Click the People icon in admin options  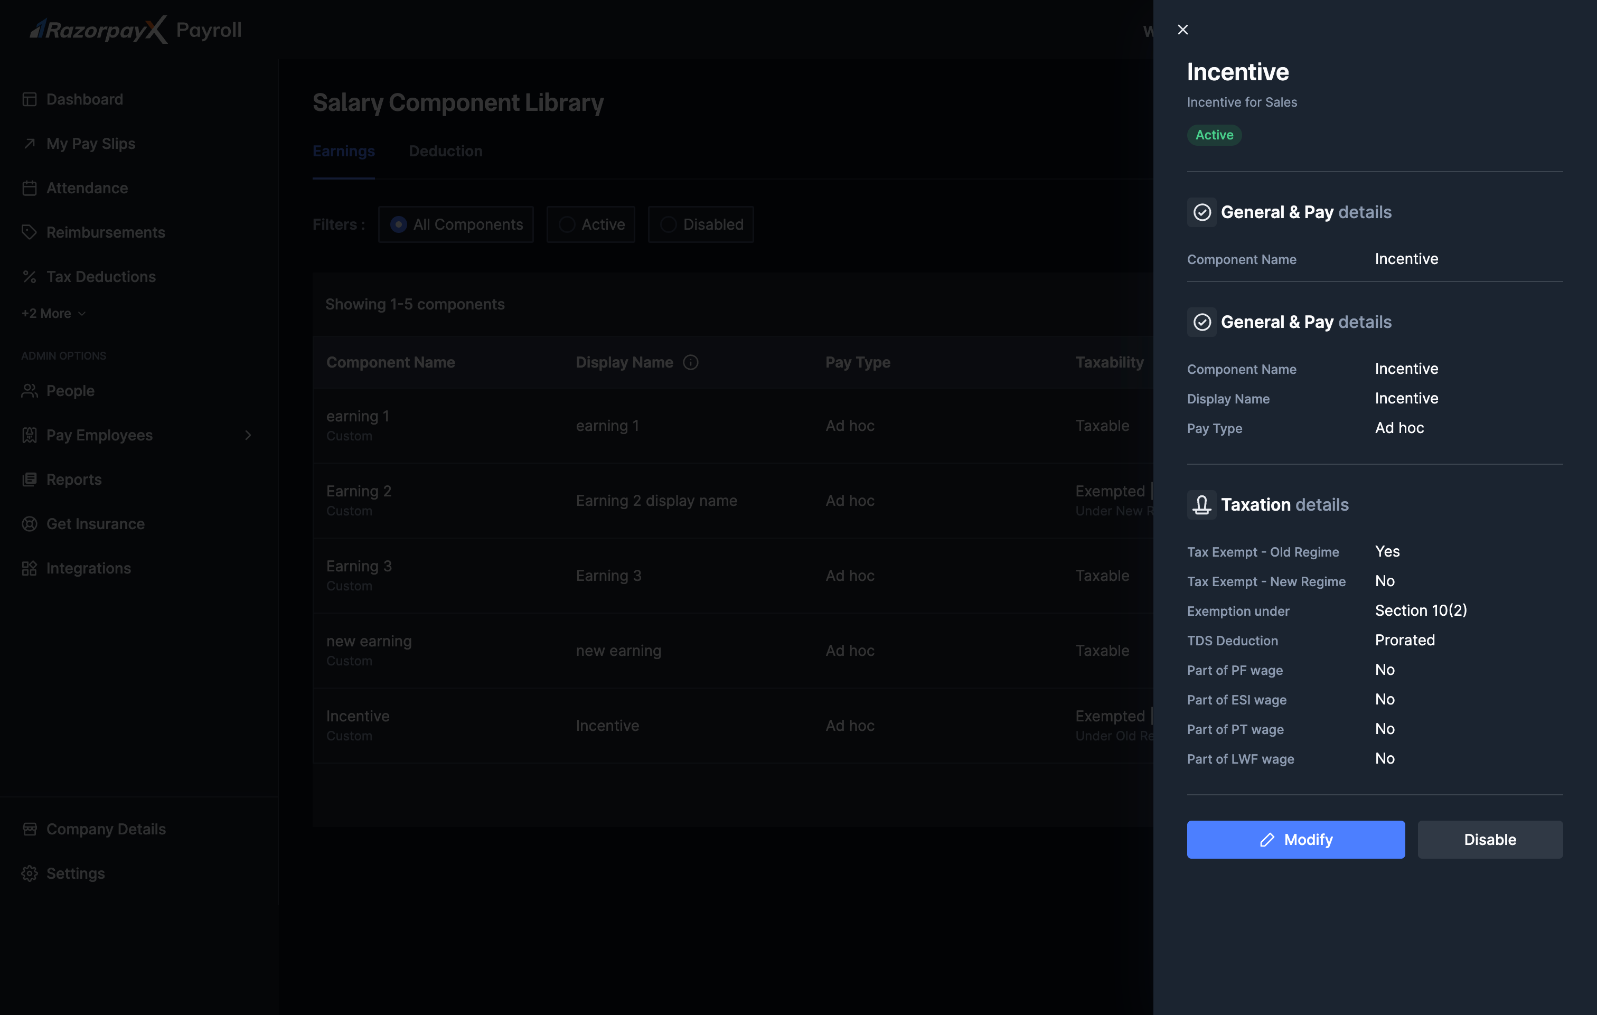pos(29,391)
